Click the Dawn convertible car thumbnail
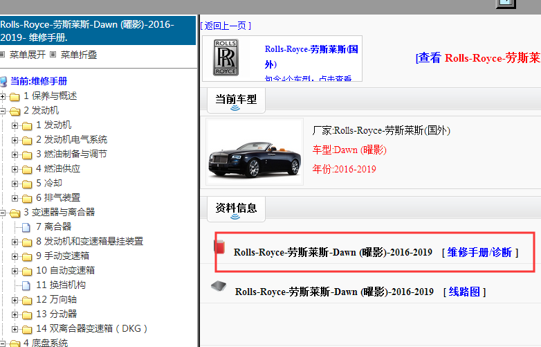Screen dimensions: 541x347 coord(255,152)
